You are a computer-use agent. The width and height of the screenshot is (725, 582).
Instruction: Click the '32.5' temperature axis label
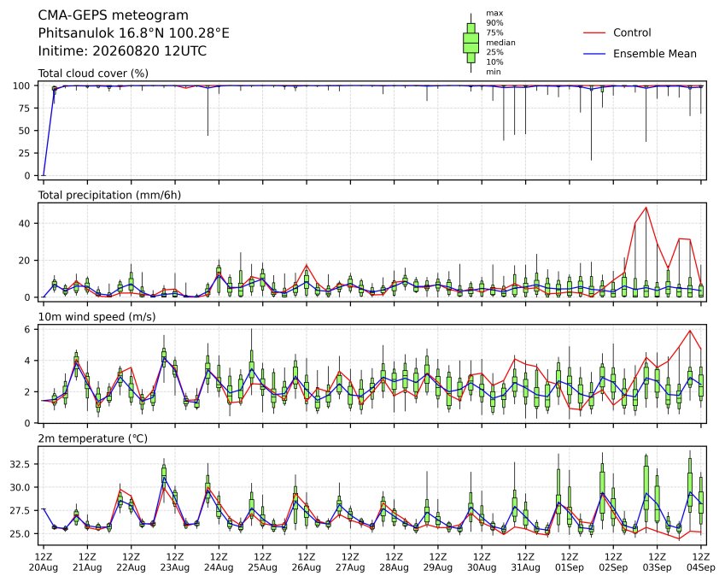tap(20, 464)
